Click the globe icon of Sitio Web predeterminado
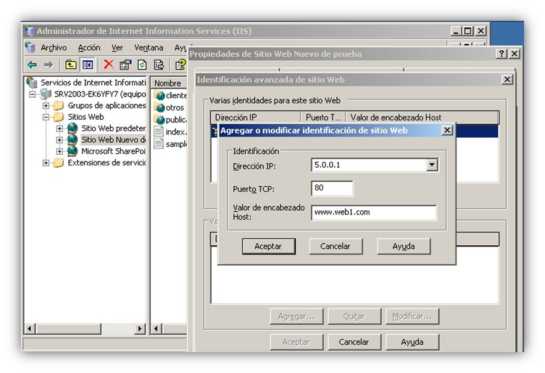 pyautogui.click(x=72, y=128)
